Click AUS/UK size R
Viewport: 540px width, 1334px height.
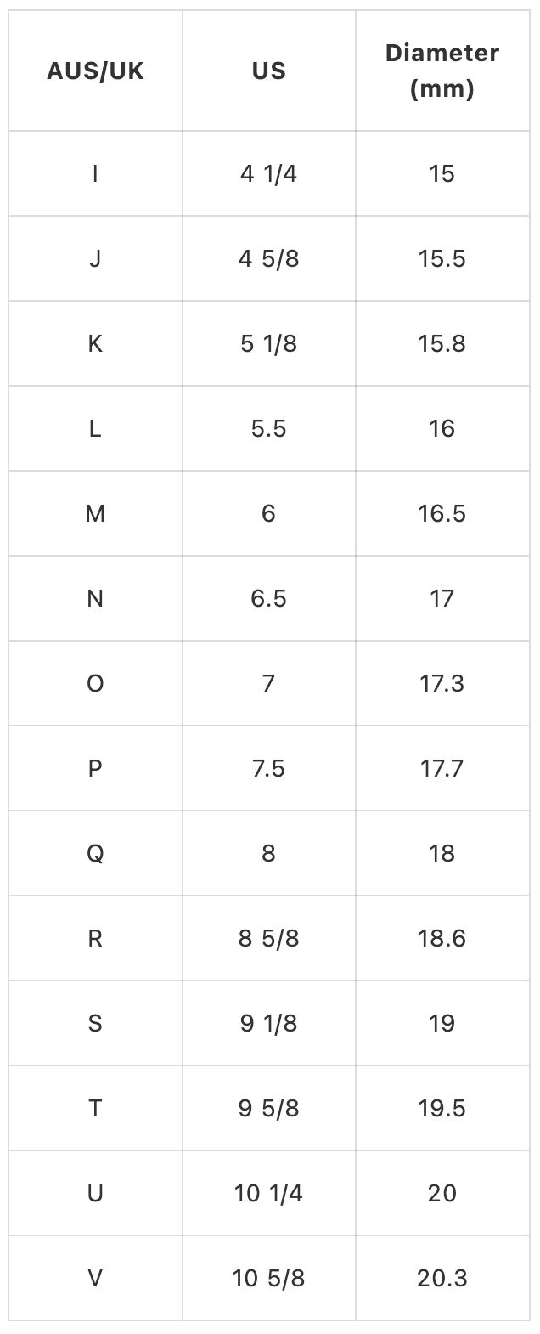[x=95, y=938]
